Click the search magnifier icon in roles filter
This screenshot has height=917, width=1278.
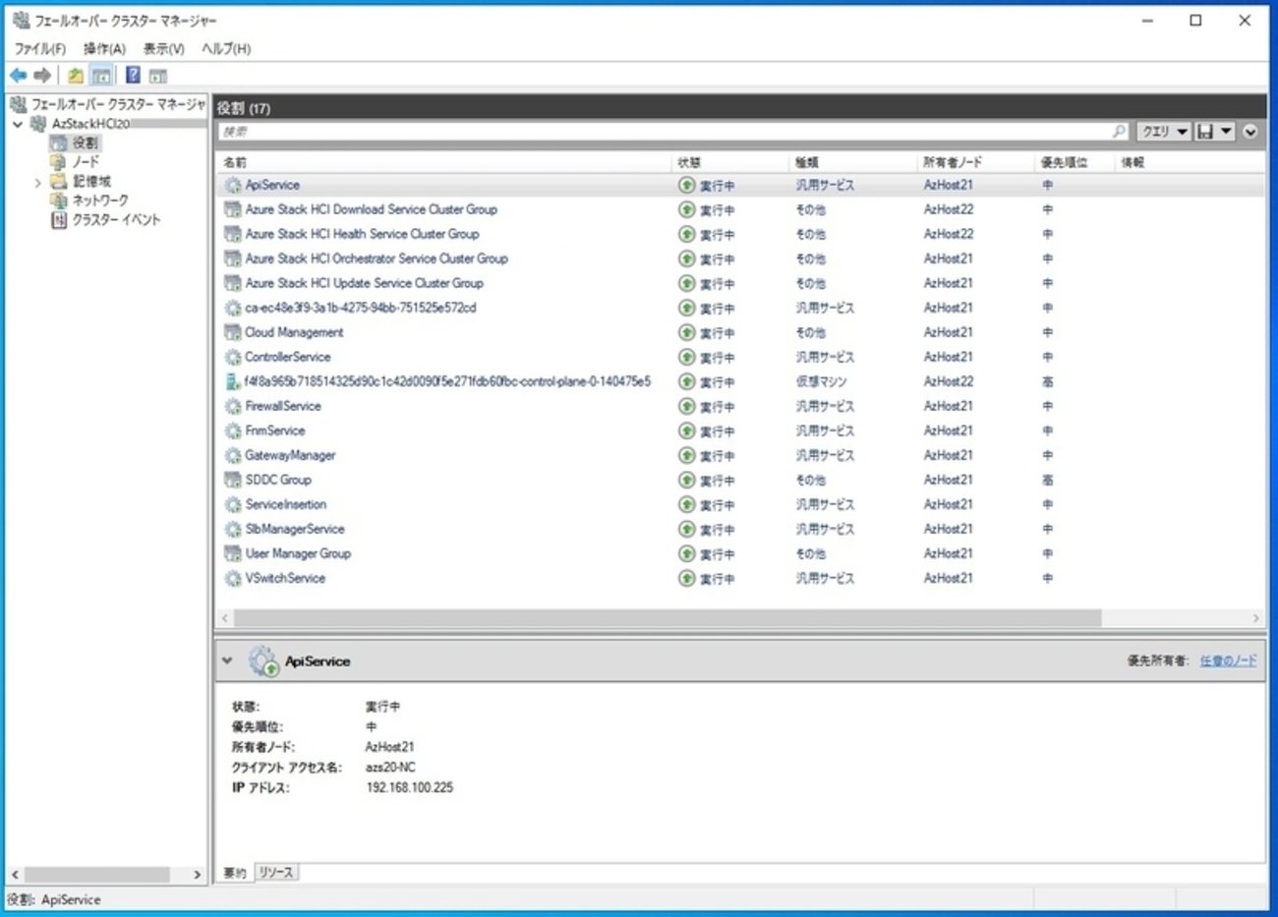pos(1119,132)
